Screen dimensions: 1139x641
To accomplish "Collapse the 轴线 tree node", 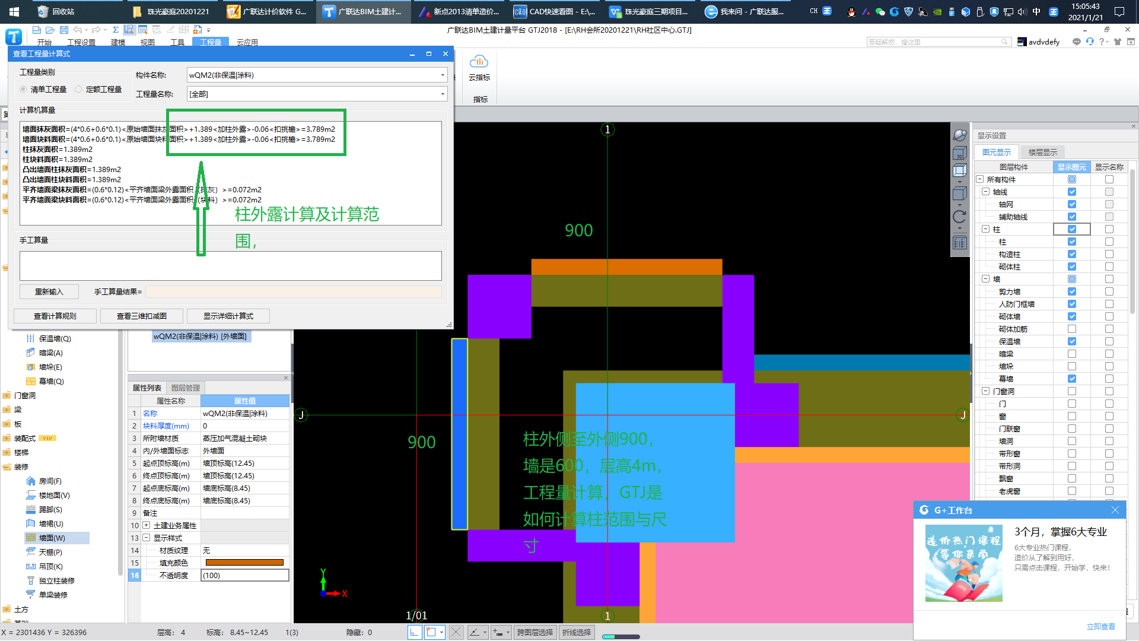I will click(x=986, y=192).
